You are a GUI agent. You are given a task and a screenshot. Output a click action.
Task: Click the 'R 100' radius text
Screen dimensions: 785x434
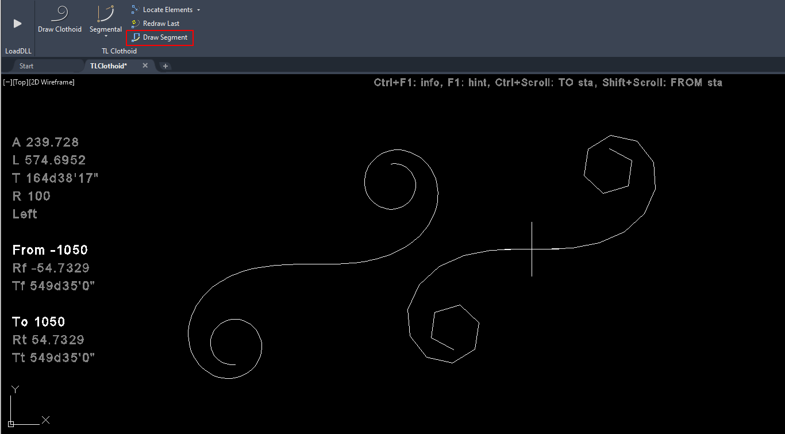pyautogui.click(x=32, y=196)
